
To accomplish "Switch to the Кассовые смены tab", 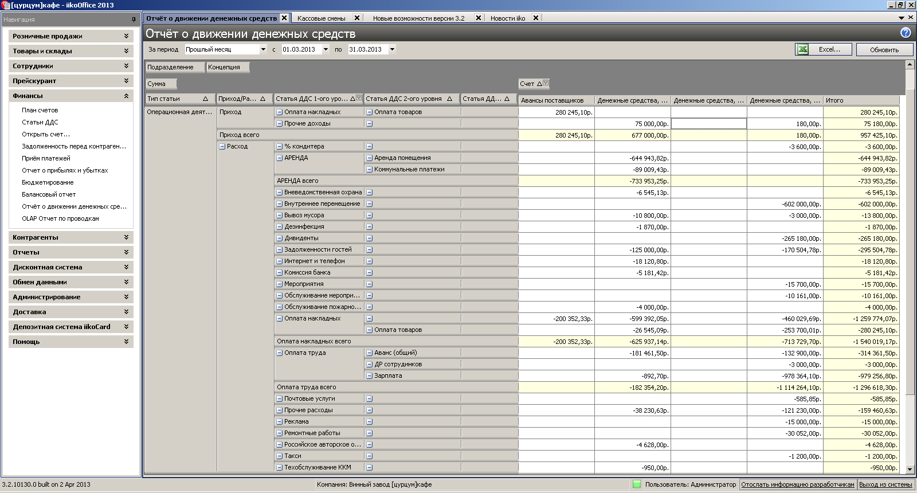I will click(322, 18).
